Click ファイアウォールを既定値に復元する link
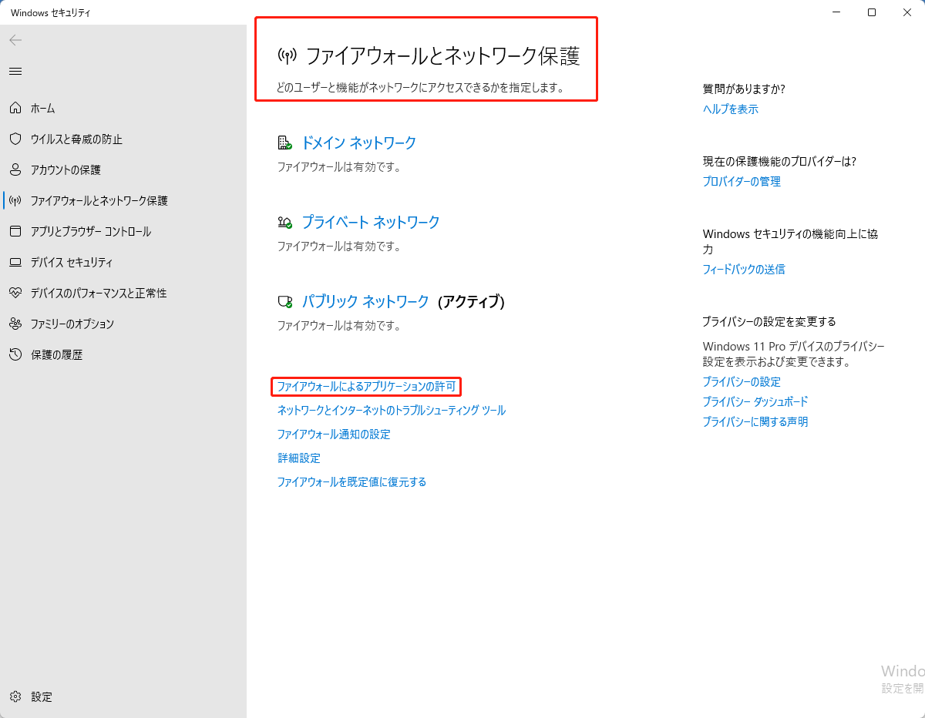Viewport: 925px width, 718px height. (x=351, y=481)
